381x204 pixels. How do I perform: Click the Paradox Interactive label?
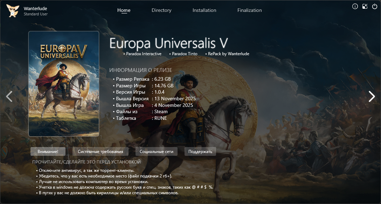(144, 54)
